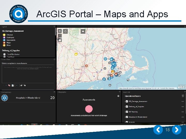186x139 pixels.
Task: Redo the last edit
Action: (x=25, y=85)
